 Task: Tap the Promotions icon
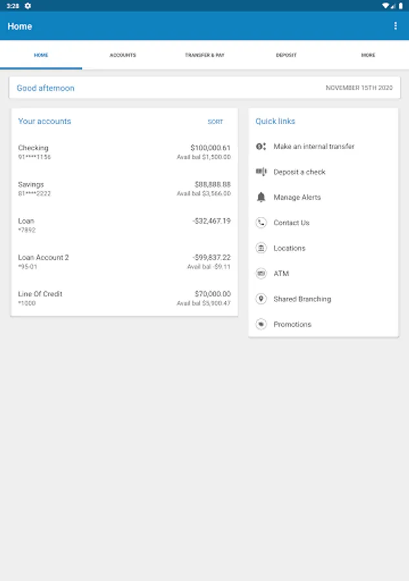[261, 324]
